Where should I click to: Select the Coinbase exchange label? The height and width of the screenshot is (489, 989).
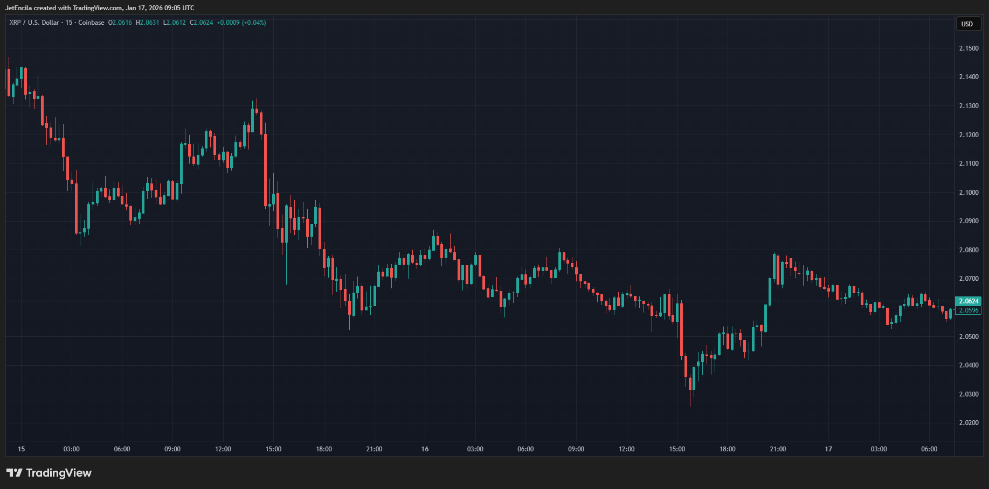91,23
